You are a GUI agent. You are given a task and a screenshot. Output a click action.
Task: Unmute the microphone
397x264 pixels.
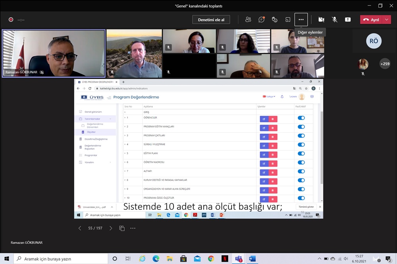pyautogui.click(x=335, y=19)
